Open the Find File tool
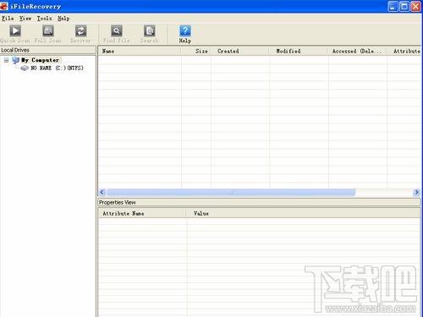 click(117, 34)
